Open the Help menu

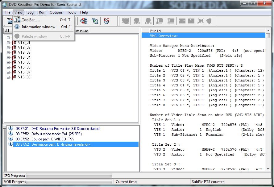84,12
